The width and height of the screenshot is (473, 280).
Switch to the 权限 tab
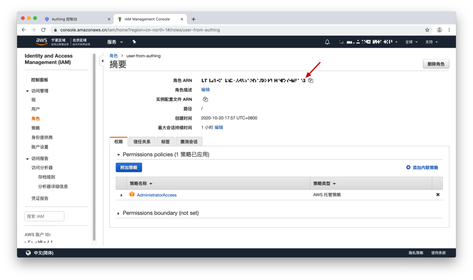click(119, 142)
